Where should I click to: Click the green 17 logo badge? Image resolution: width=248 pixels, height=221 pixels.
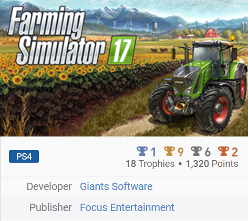(122, 50)
